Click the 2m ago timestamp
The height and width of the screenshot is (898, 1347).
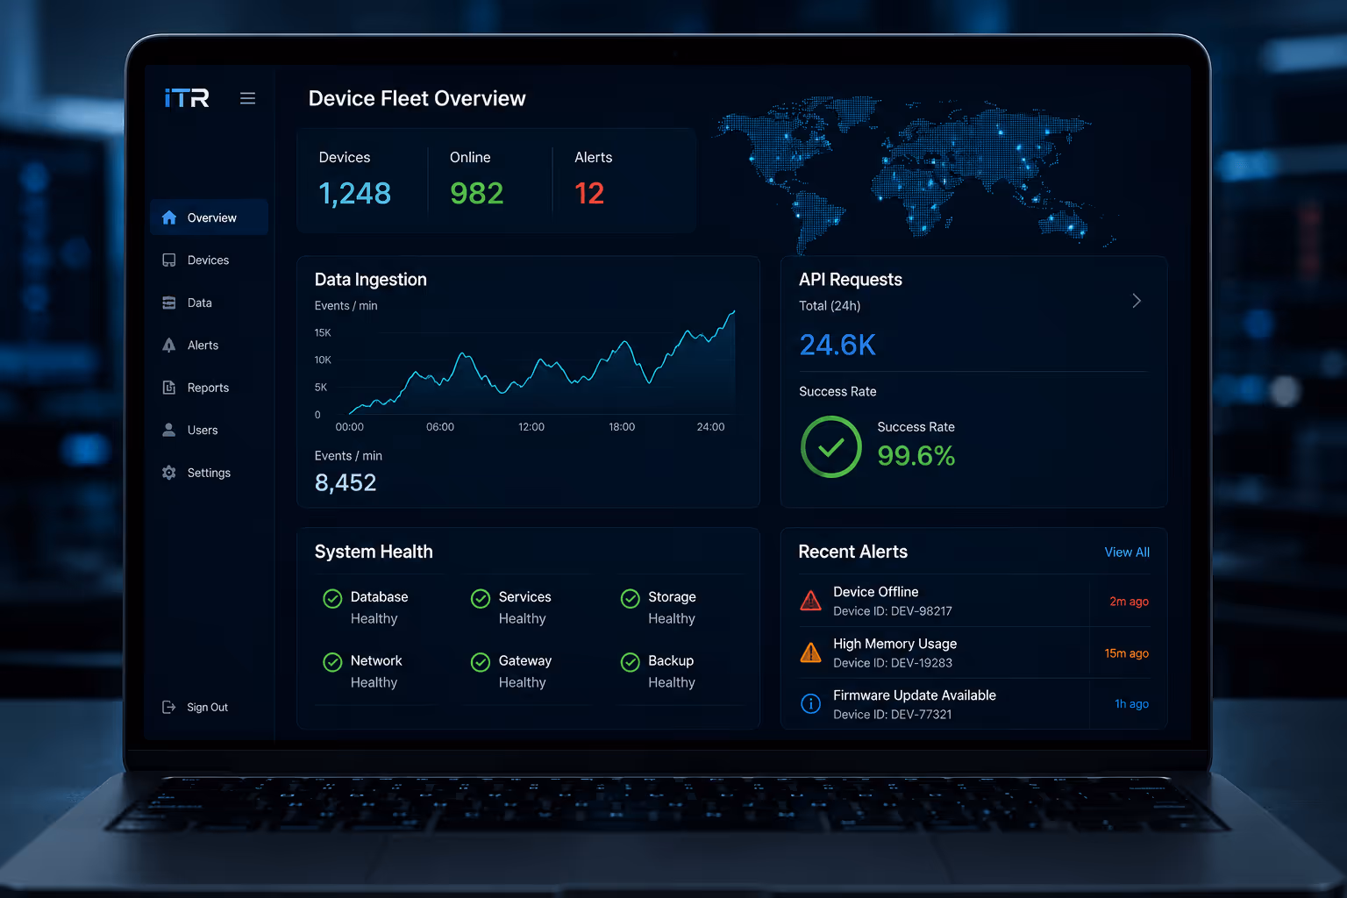coord(1129,602)
